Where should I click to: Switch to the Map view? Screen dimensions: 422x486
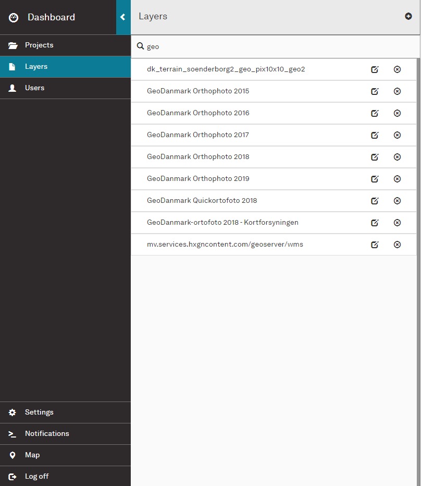coord(32,455)
